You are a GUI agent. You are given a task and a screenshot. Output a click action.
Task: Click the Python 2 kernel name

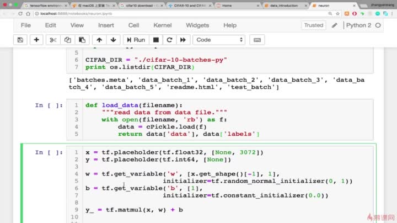[x=358, y=25]
